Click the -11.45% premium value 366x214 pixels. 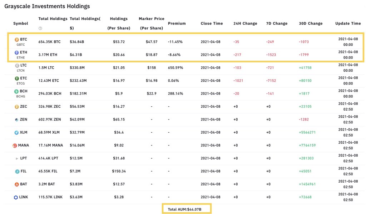click(x=175, y=42)
